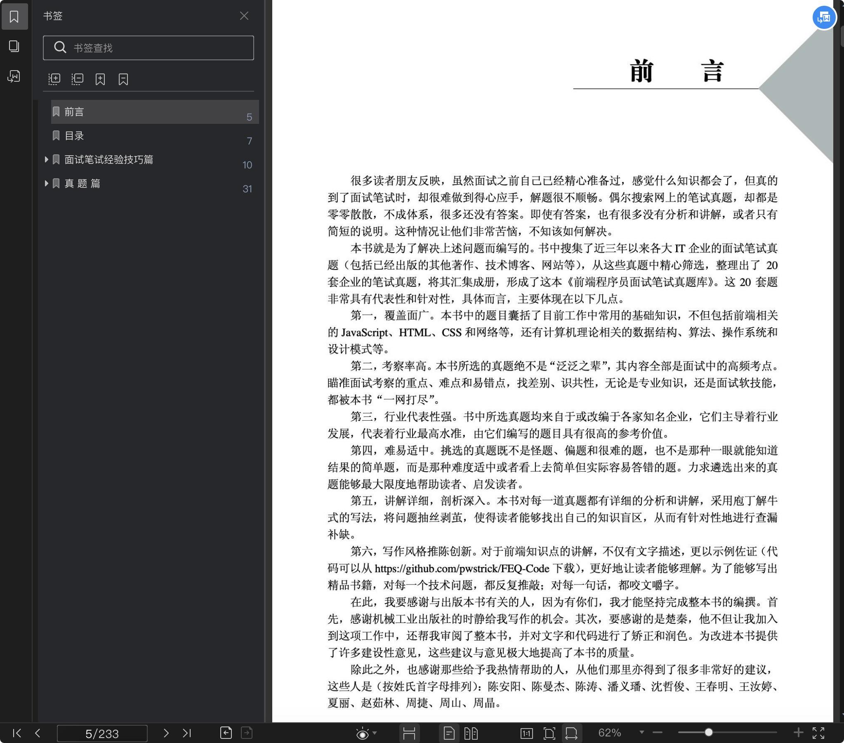The width and height of the screenshot is (844, 743).
Task: Fit the whole page in window
Action: pyautogui.click(x=549, y=734)
